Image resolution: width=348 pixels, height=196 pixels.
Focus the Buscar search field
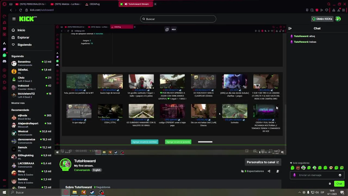click(178, 19)
